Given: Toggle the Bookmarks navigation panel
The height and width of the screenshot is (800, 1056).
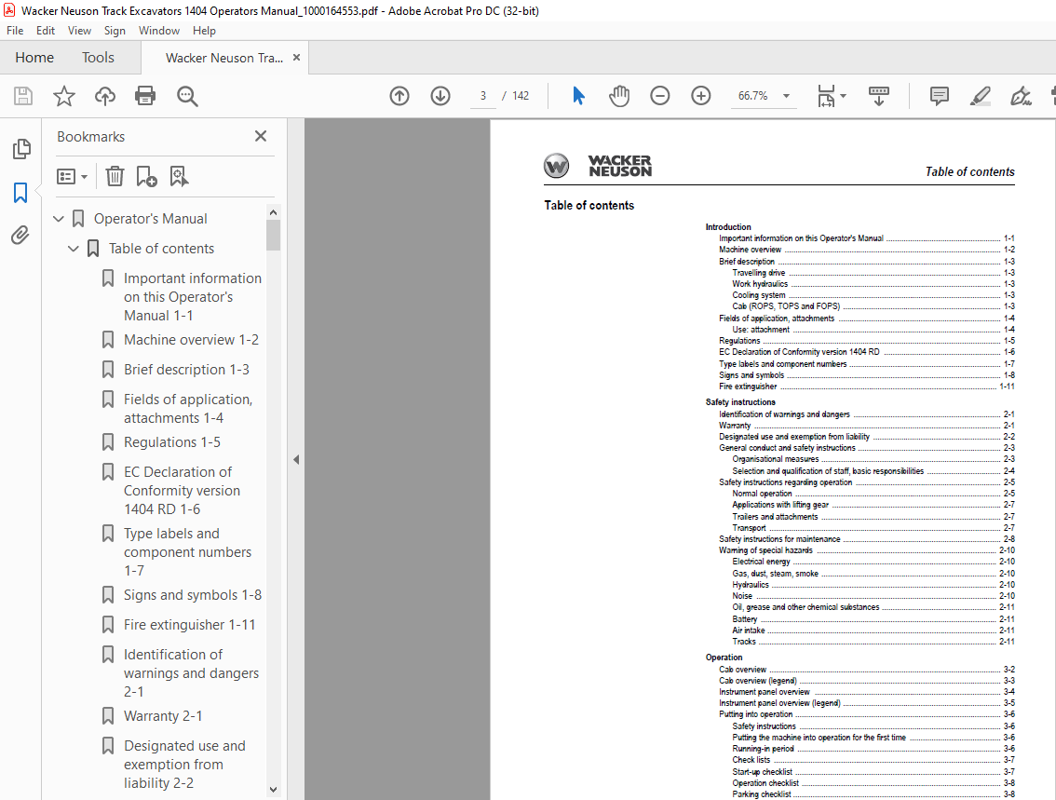Looking at the screenshot, I should [x=20, y=193].
